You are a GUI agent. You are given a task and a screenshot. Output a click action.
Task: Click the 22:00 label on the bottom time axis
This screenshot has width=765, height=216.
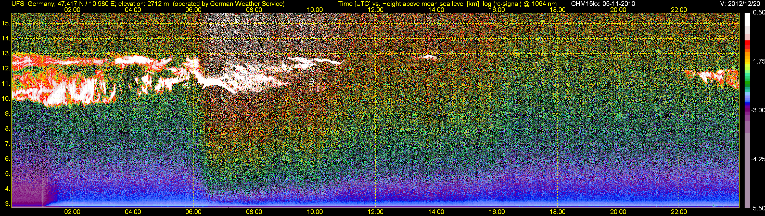click(x=679, y=212)
